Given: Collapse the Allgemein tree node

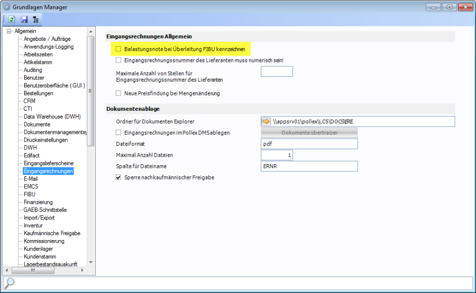Looking at the screenshot, I should pyautogui.click(x=9, y=31).
